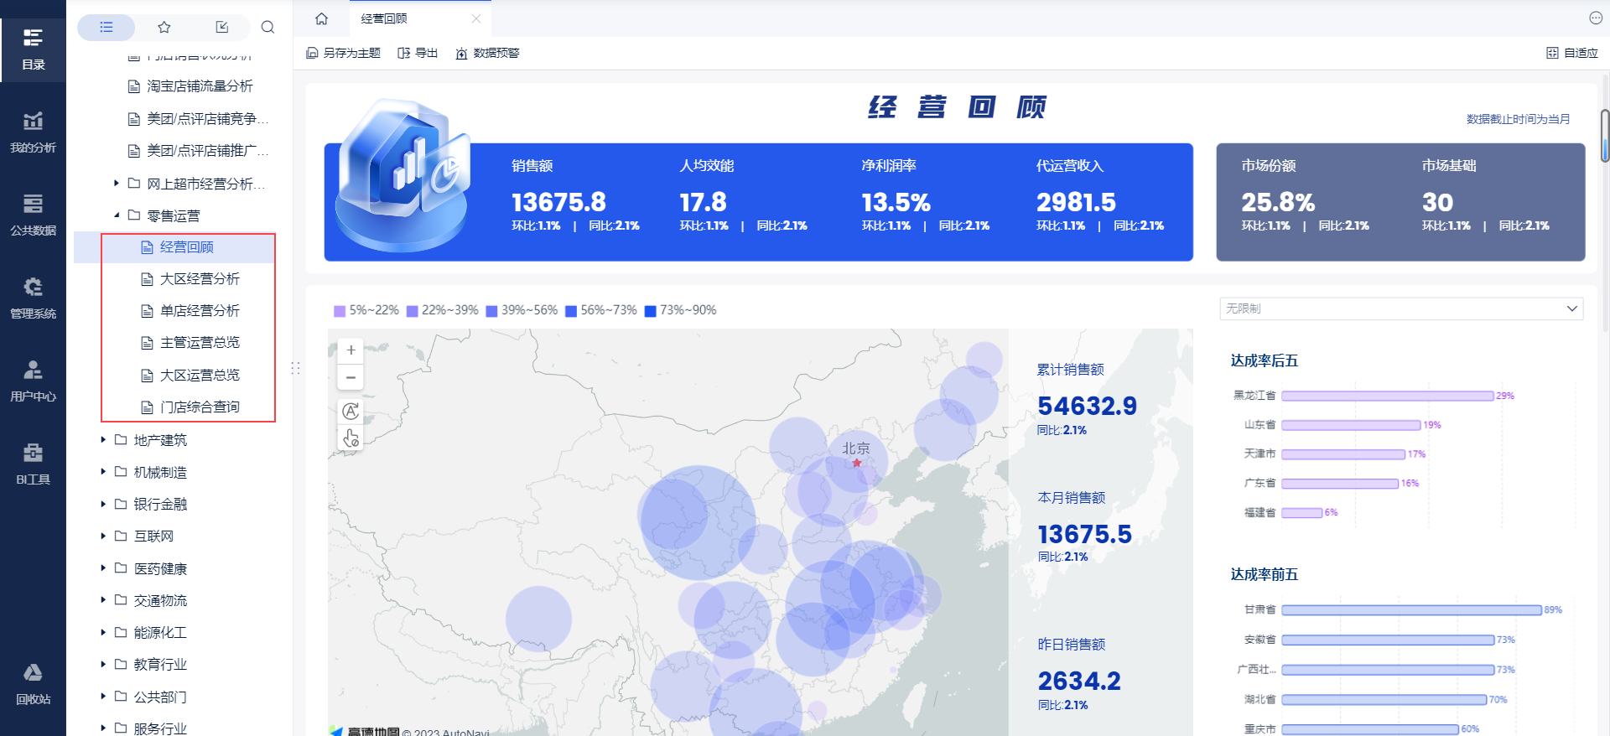Toggle the 39%~56% legend item
1610x736 pixels.
pos(522,310)
